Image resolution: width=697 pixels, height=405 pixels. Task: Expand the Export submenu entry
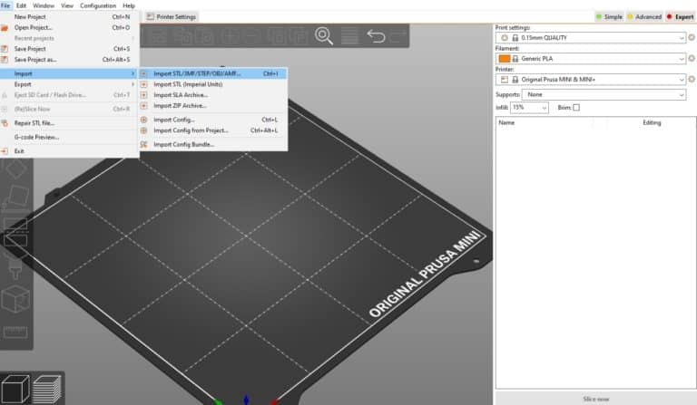[x=69, y=84]
